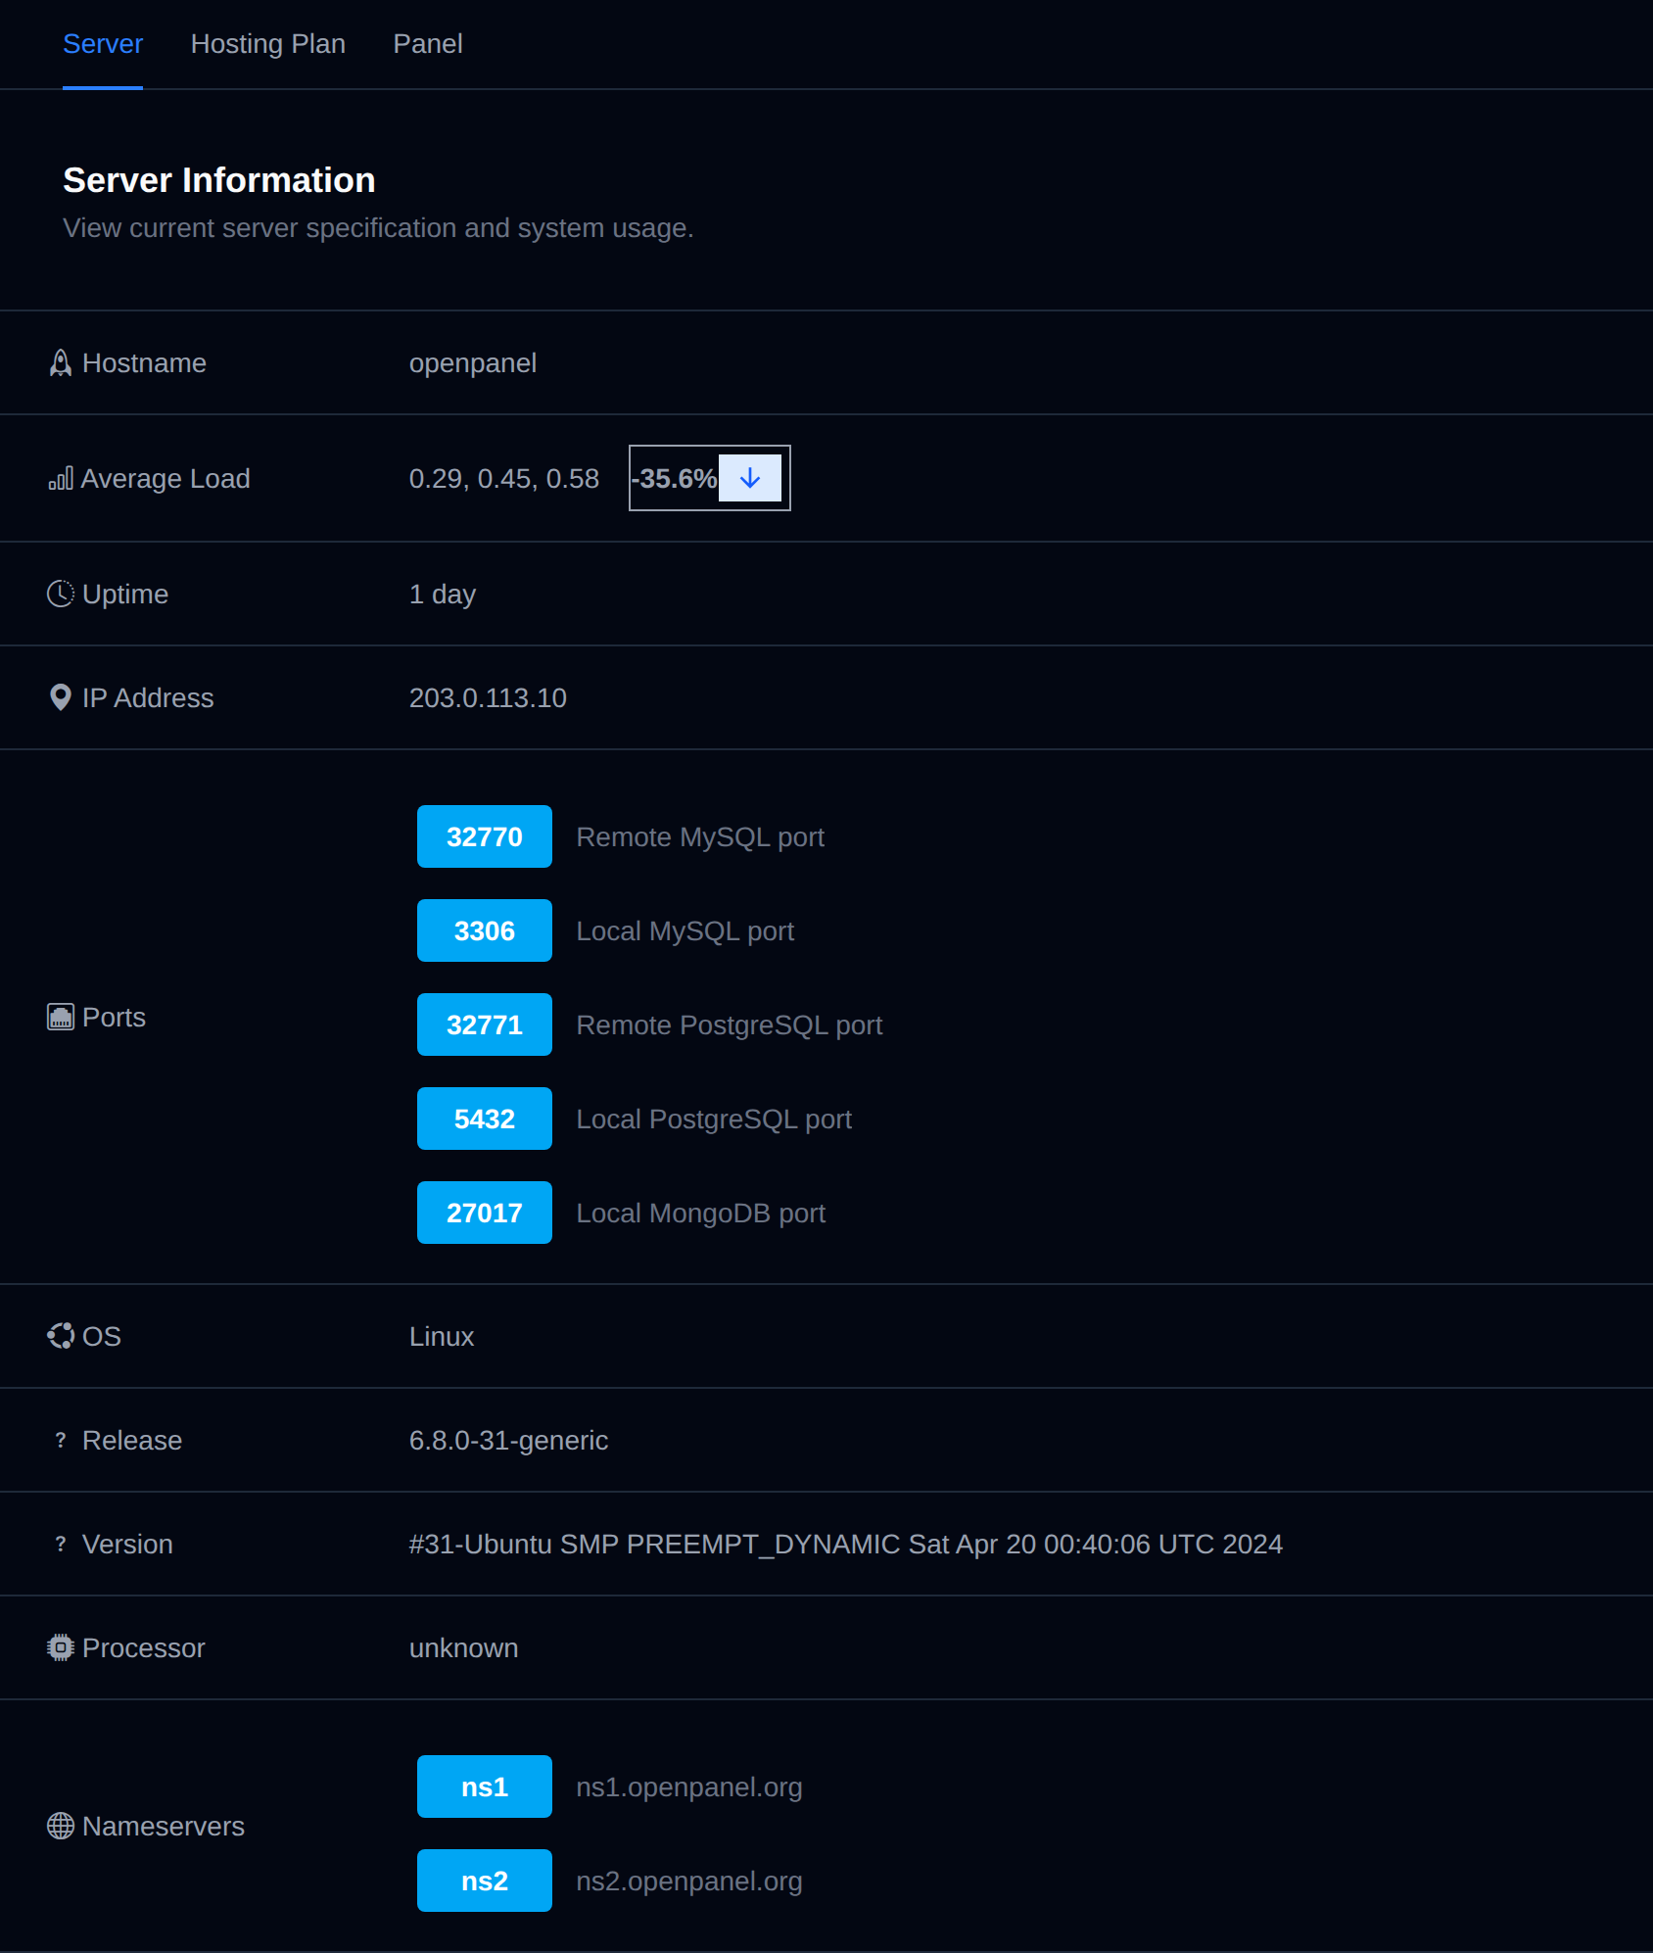The width and height of the screenshot is (1653, 1953).
Task: Click the Remote PostgreSQL port label
Action: [x=730, y=1025]
